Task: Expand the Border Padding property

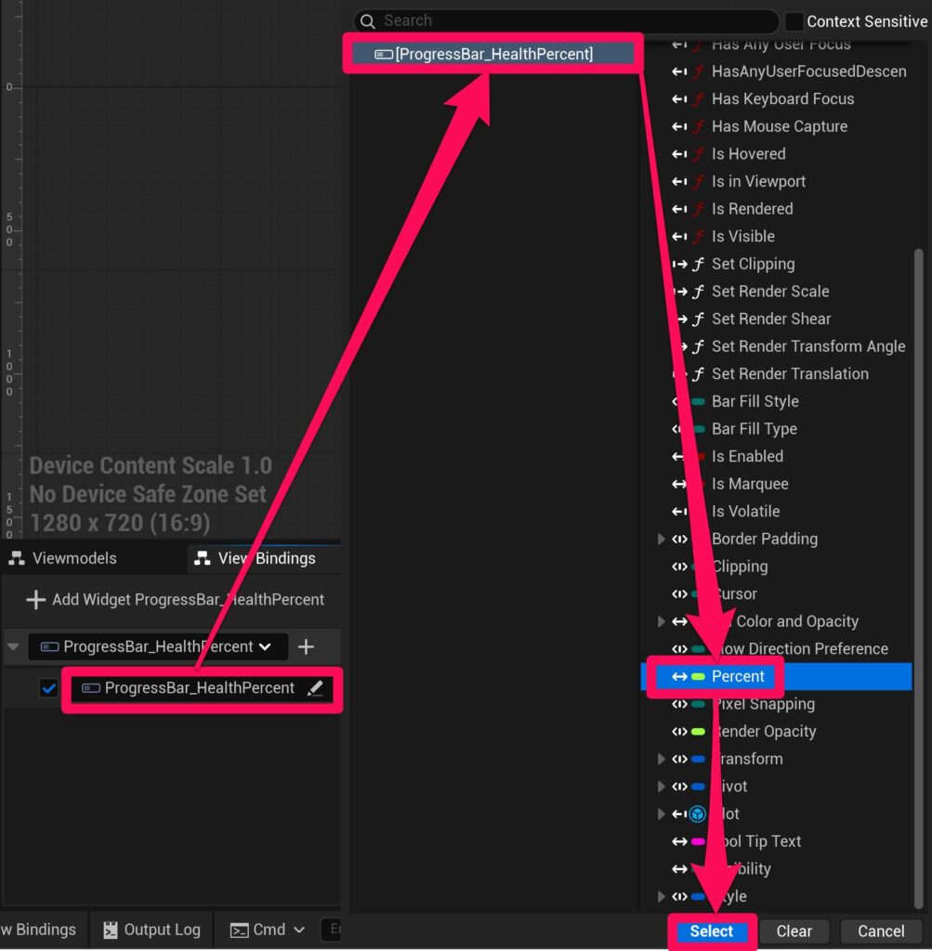Action: pos(661,539)
